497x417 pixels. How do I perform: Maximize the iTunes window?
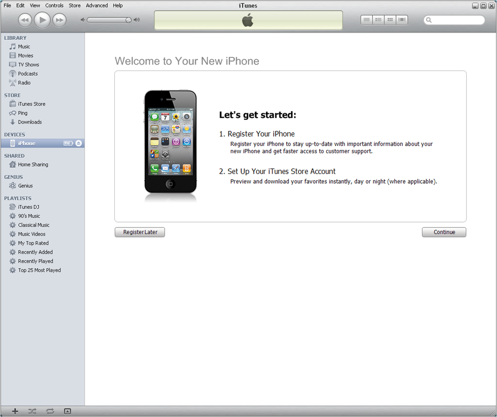click(x=483, y=6)
